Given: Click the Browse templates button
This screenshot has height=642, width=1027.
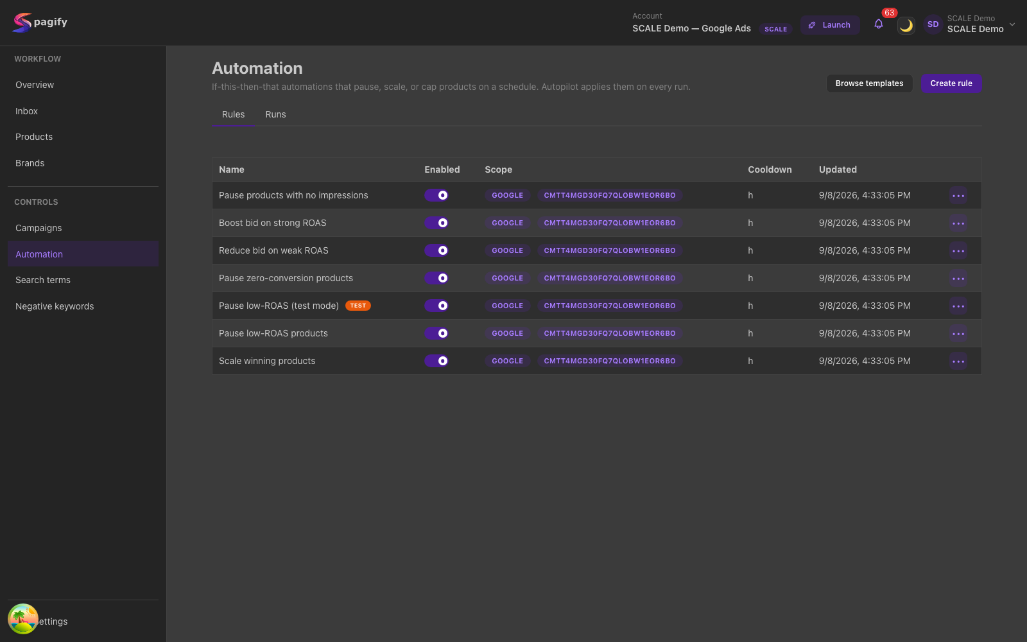Looking at the screenshot, I should pyautogui.click(x=869, y=83).
